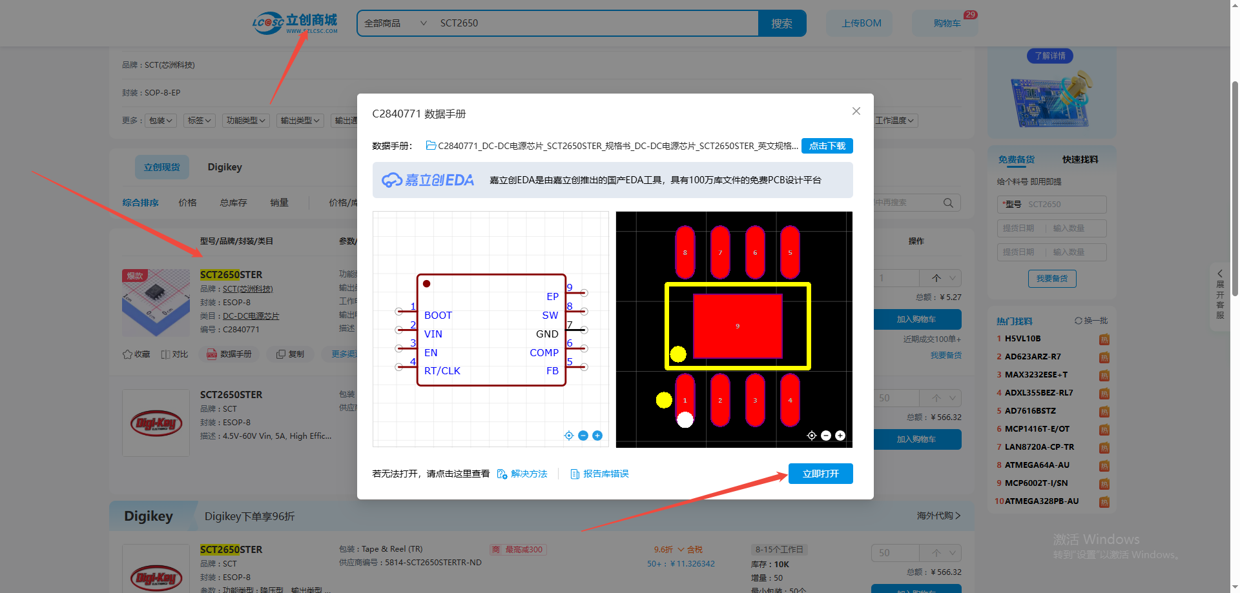Image resolution: width=1240 pixels, height=593 pixels.
Task: Open the 全部商品 category dropdown
Action: click(395, 23)
